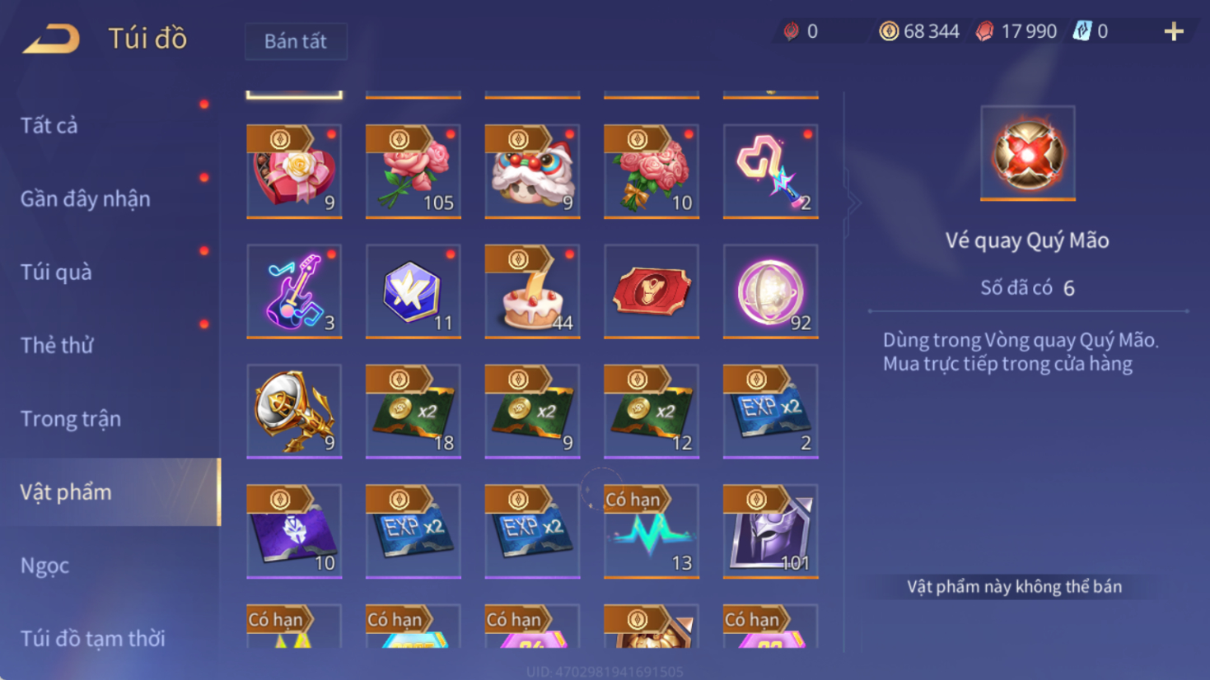This screenshot has height=680, width=1210.
Task: Select the red ticket item
Action: 652,291
